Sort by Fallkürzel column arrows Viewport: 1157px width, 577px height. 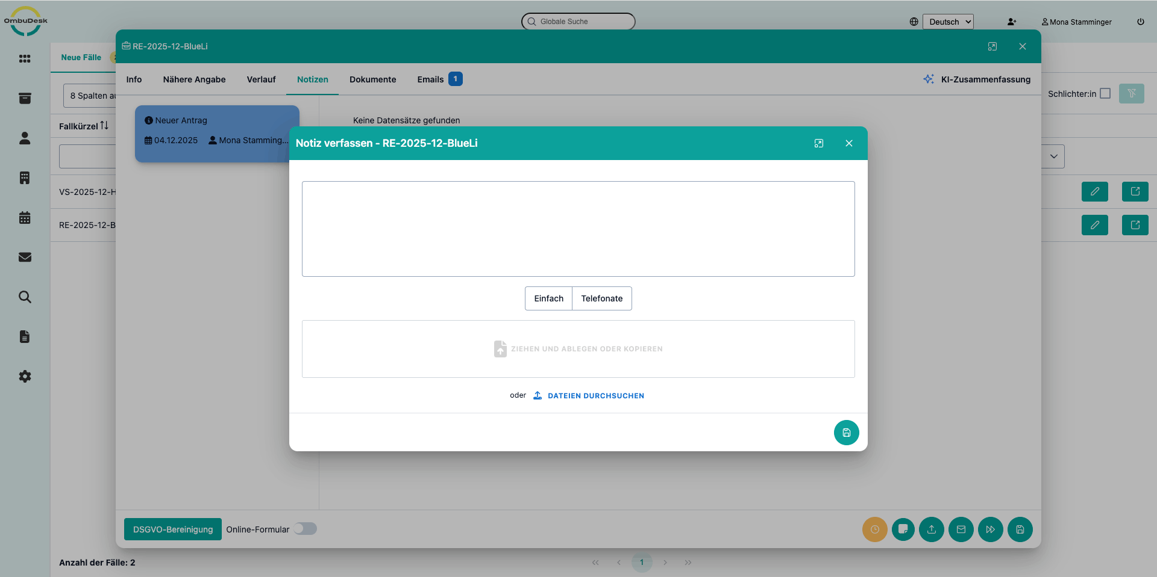(x=104, y=126)
